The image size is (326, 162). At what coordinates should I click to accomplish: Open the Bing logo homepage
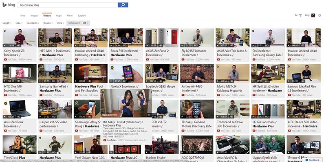pyautogui.click(x=9, y=5)
